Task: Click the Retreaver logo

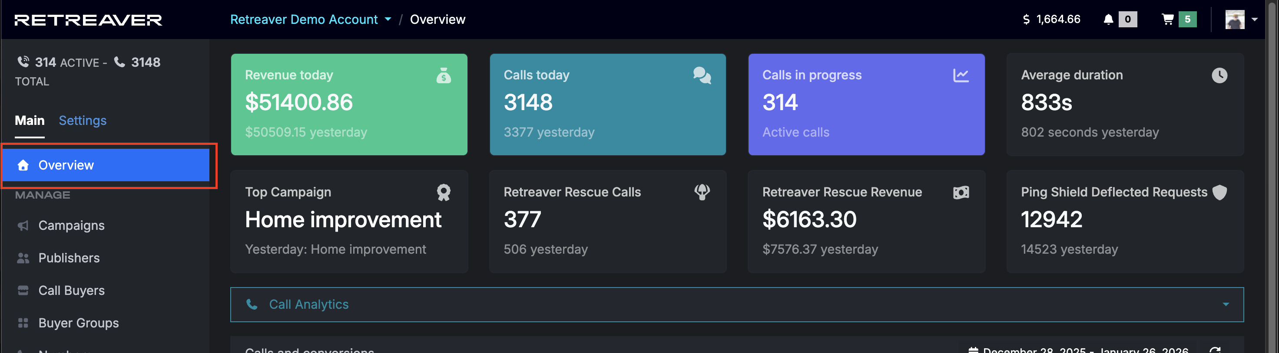Action: click(88, 20)
